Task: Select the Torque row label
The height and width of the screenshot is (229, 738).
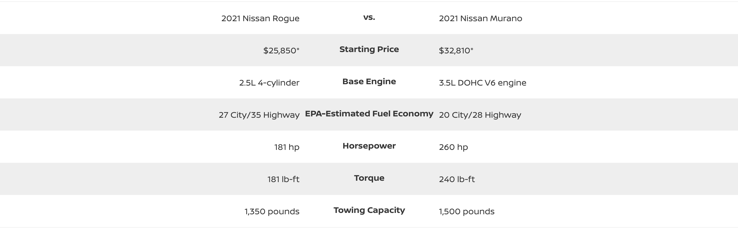Action: tap(369, 178)
